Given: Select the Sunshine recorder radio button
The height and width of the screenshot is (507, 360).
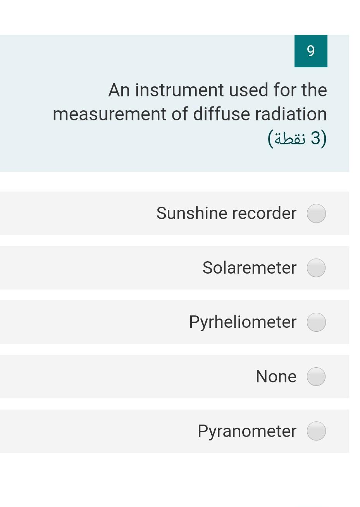Looking at the screenshot, I should coord(316,213).
